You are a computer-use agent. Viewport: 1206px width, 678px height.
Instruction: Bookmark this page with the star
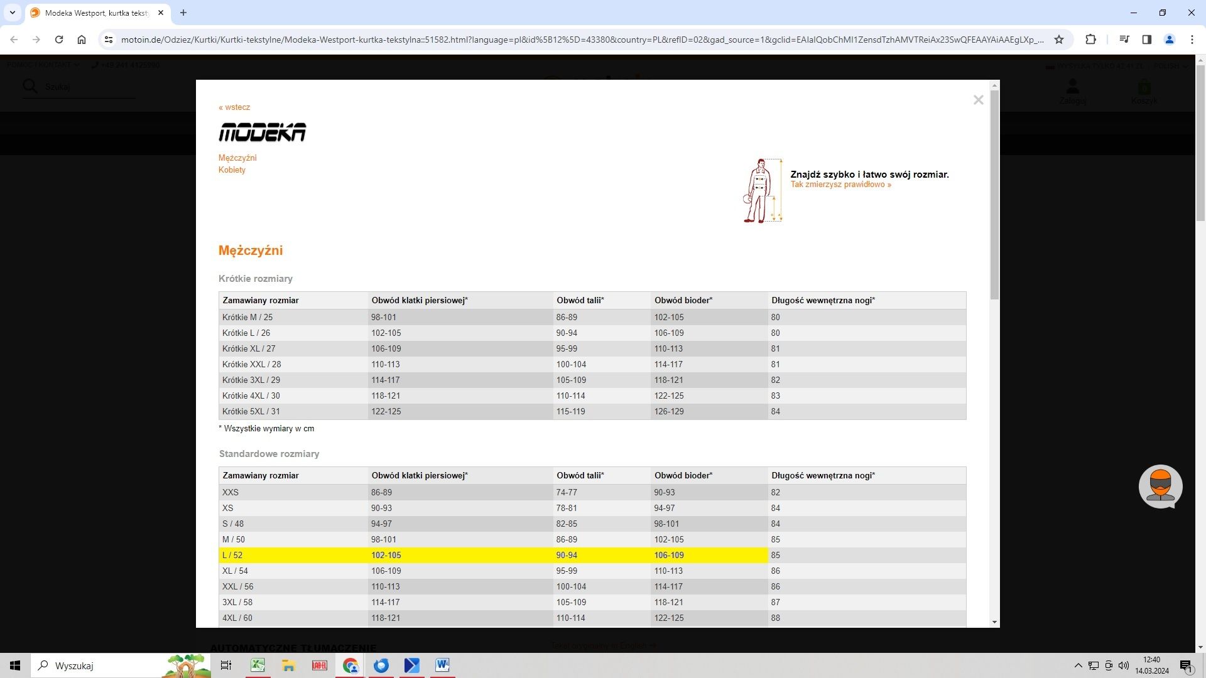[x=1059, y=40]
